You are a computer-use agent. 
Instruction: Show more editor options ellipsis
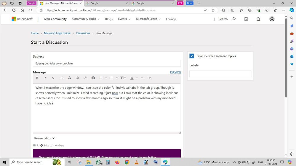point(142,78)
